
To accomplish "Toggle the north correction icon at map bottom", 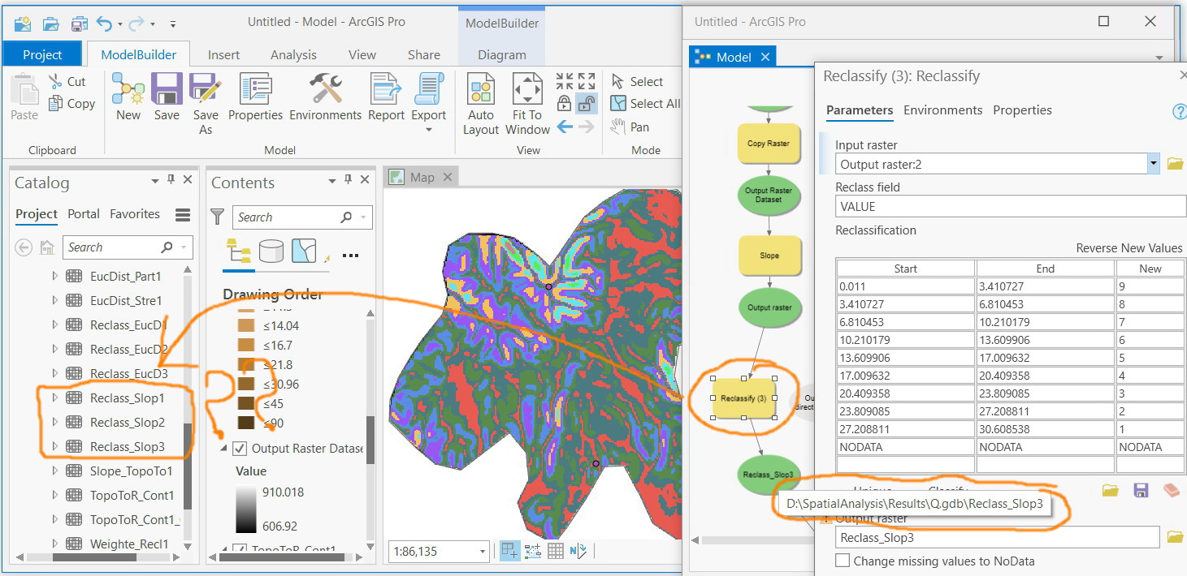I will pos(578,551).
